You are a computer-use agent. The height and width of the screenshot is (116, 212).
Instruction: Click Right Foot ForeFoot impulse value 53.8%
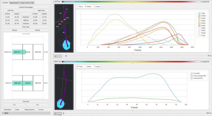[x=44, y=23]
